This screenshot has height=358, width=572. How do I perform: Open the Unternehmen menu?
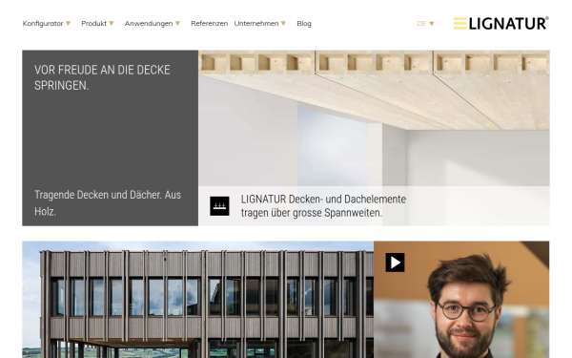point(256,23)
